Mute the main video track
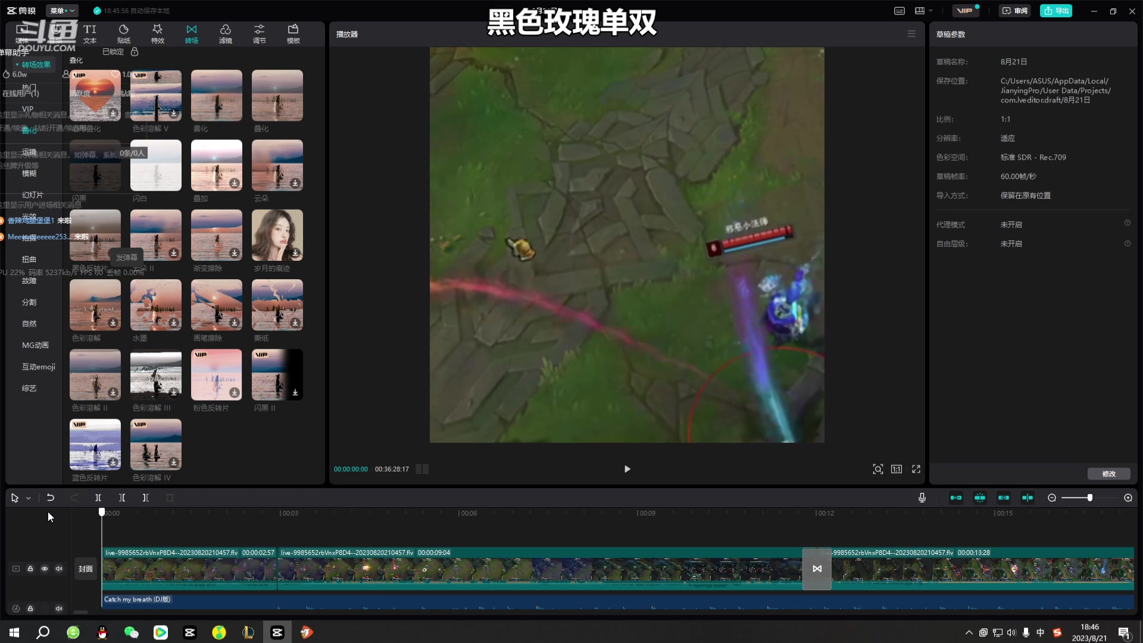The image size is (1143, 643). [x=59, y=569]
